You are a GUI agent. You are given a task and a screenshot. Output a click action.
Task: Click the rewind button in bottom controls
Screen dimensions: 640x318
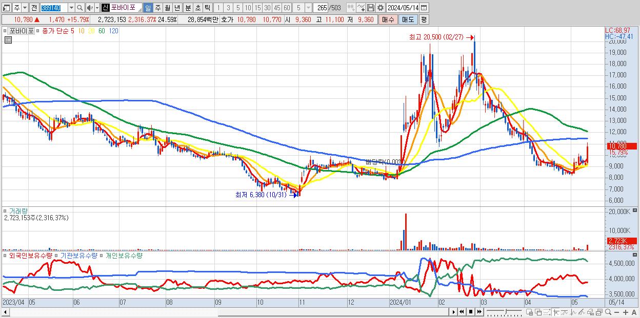[462, 312]
